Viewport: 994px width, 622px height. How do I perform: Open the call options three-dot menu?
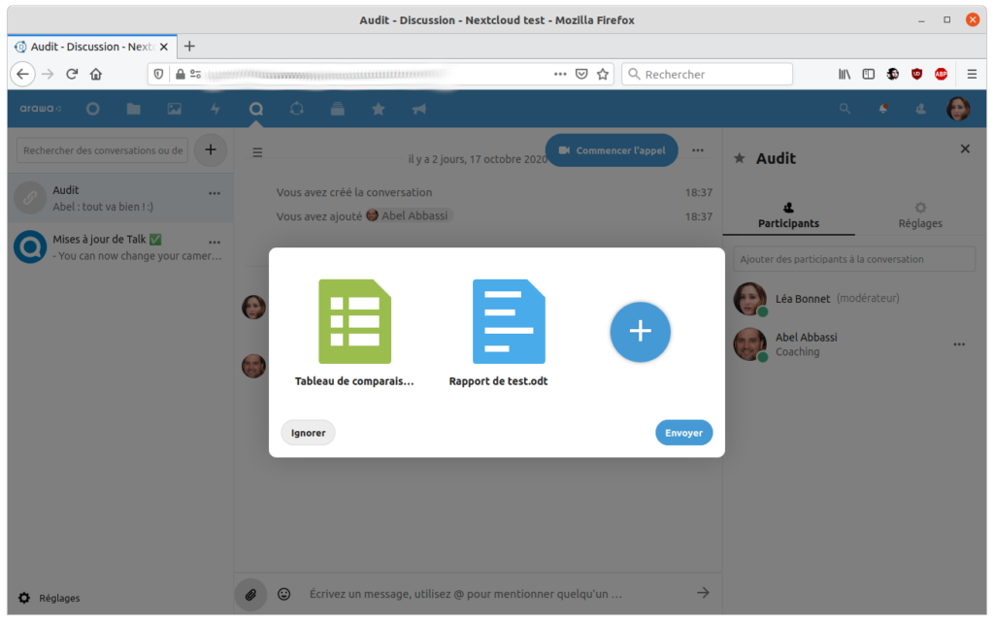(x=698, y=150)
